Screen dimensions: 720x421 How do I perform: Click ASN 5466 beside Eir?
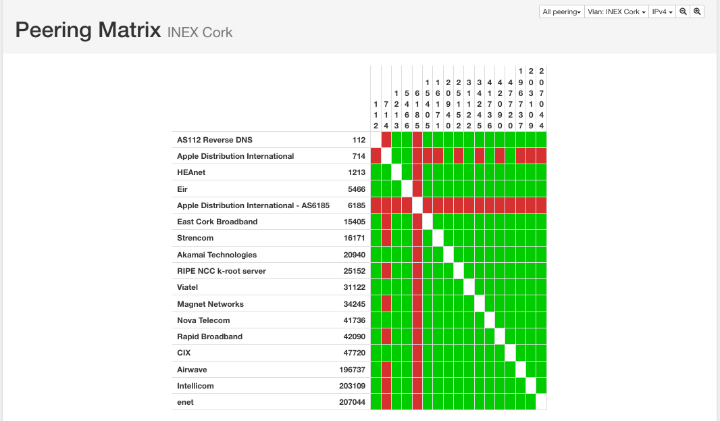(x=357, y=189)
